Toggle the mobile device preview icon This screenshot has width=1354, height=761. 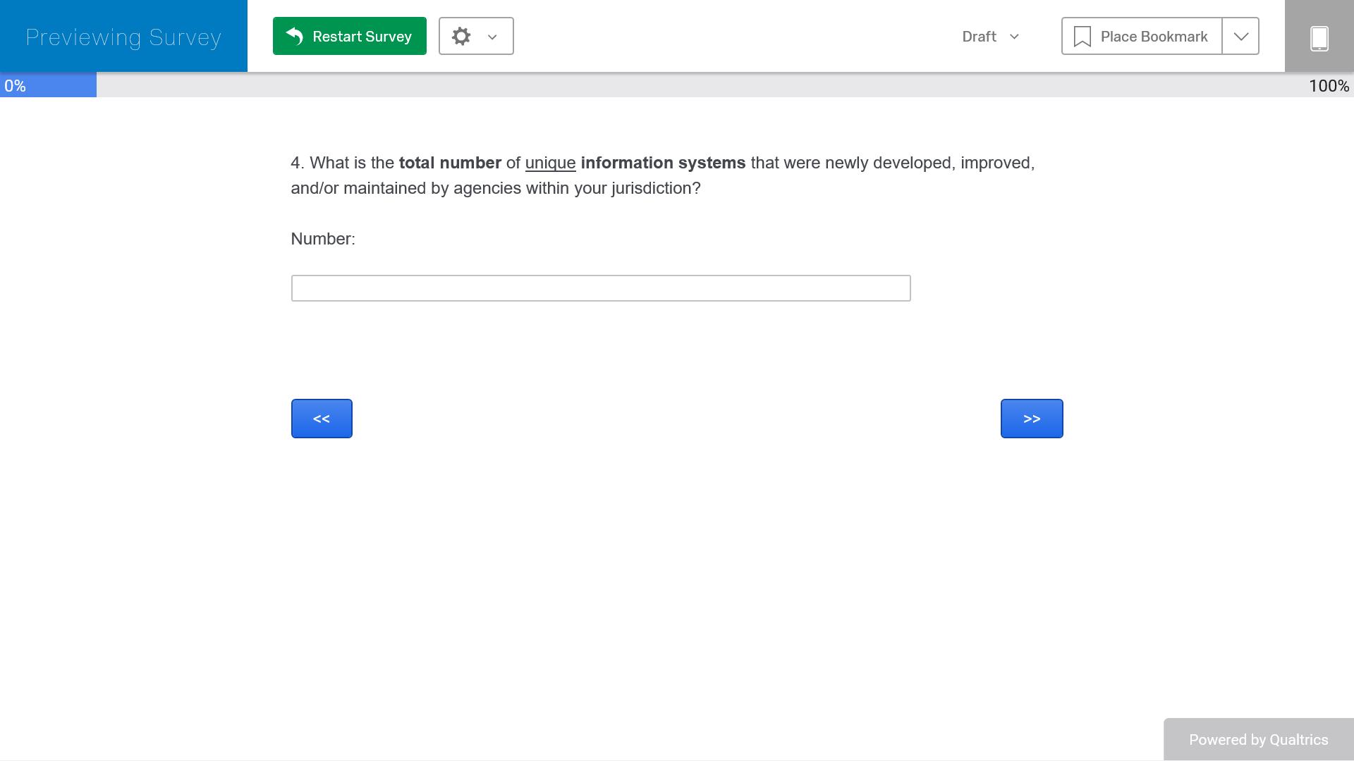pyautogui.click(x=1319, y=38)
